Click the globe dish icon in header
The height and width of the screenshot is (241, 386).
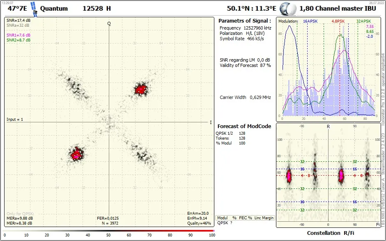tap(288, 9)
